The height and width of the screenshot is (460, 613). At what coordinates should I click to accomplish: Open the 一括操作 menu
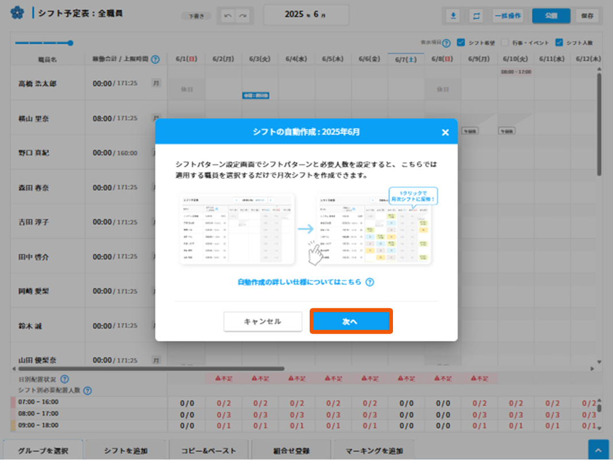(508, 16)
